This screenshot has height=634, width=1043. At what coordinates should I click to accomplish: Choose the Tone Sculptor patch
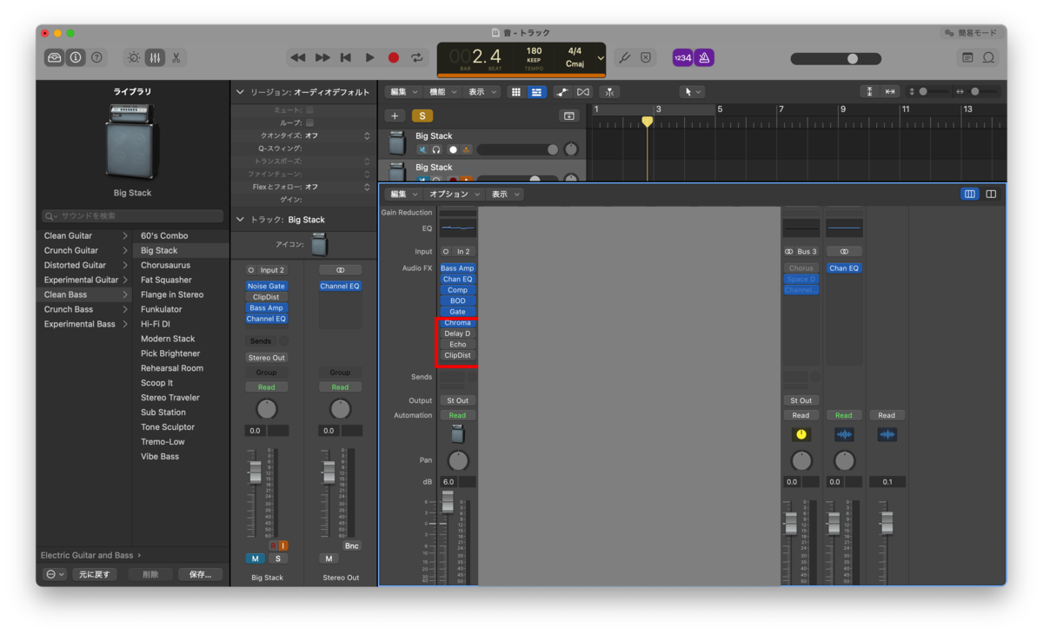point(181,427)
